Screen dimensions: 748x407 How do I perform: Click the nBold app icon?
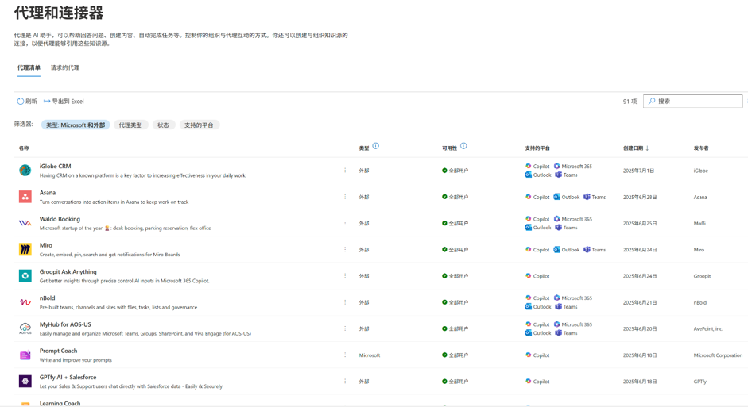click(25, 302)
